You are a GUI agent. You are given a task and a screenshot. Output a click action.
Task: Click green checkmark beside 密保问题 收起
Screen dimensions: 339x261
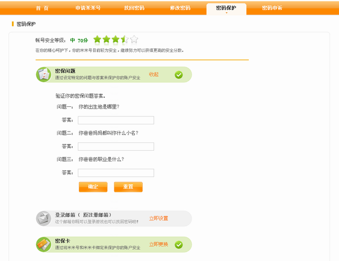point(179,74)
